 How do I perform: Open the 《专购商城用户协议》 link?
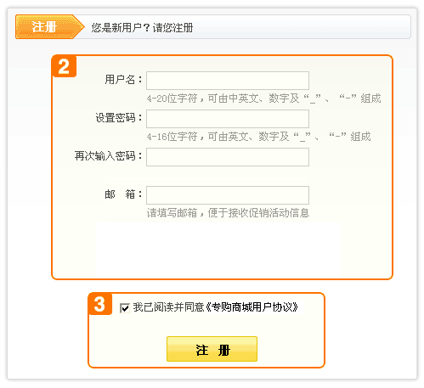click(x=252, y=307)
